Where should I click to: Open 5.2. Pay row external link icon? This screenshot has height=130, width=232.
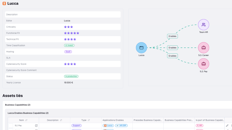36,126
